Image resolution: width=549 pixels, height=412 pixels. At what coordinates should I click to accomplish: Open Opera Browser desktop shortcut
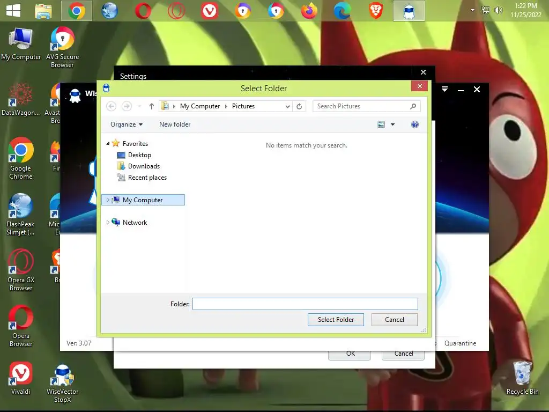(21, 326)
